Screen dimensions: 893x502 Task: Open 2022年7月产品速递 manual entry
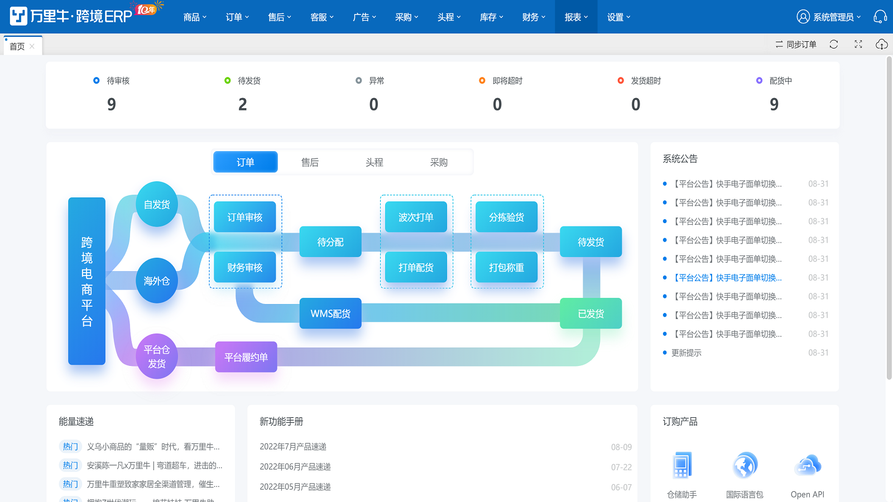(x=293, y=446)
